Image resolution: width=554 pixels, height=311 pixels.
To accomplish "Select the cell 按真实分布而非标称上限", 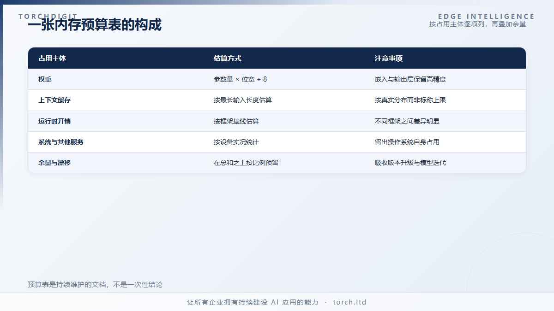I will coord(410,100).
